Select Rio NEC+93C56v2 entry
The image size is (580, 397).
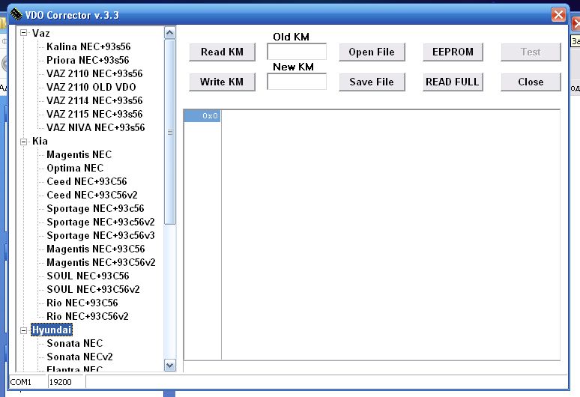87,316
